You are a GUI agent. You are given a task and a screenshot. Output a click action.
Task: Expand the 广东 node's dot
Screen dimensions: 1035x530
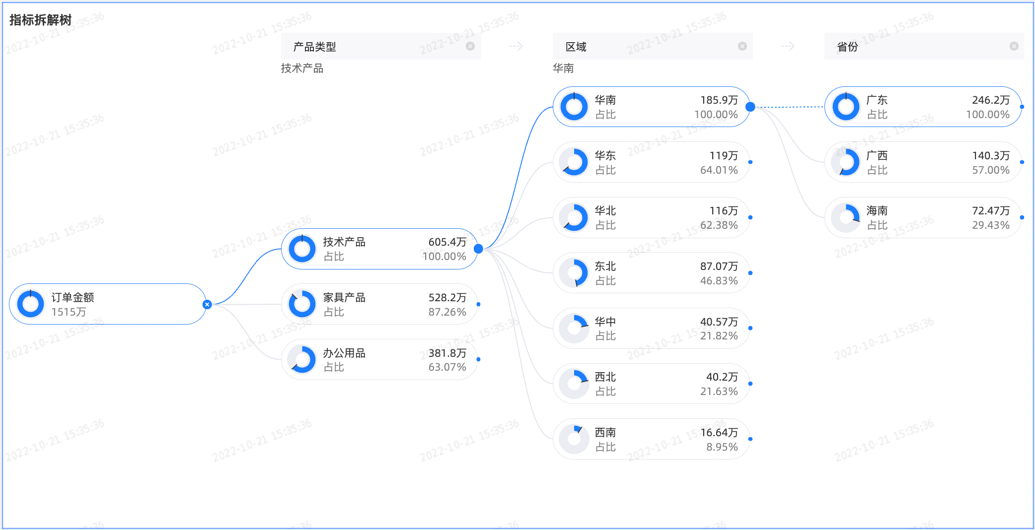click(x=1022, y=107)
